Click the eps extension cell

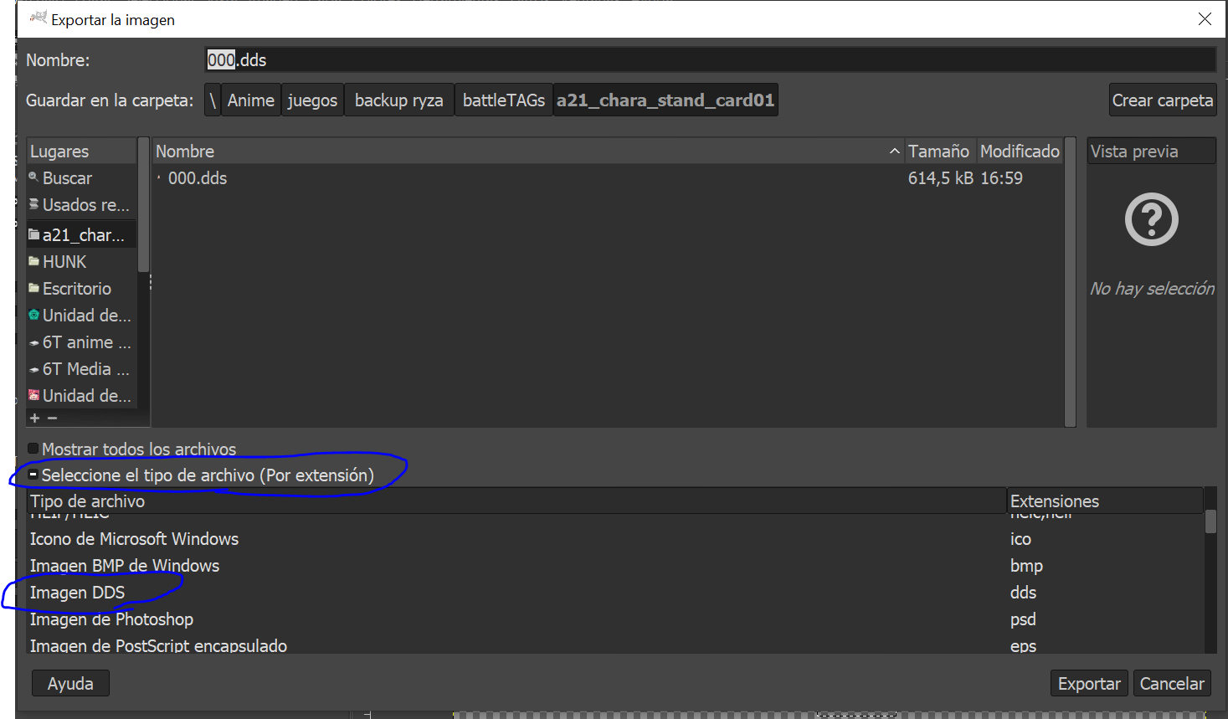click(1023, 645)
